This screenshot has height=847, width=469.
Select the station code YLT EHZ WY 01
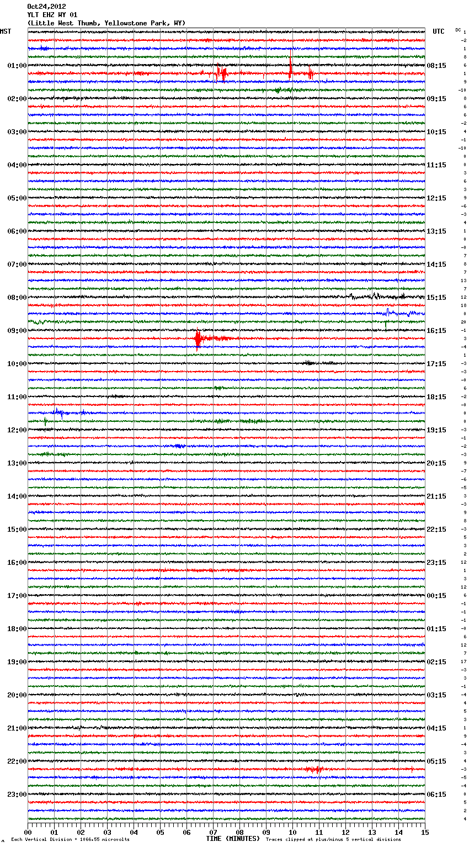coord(52,15)
